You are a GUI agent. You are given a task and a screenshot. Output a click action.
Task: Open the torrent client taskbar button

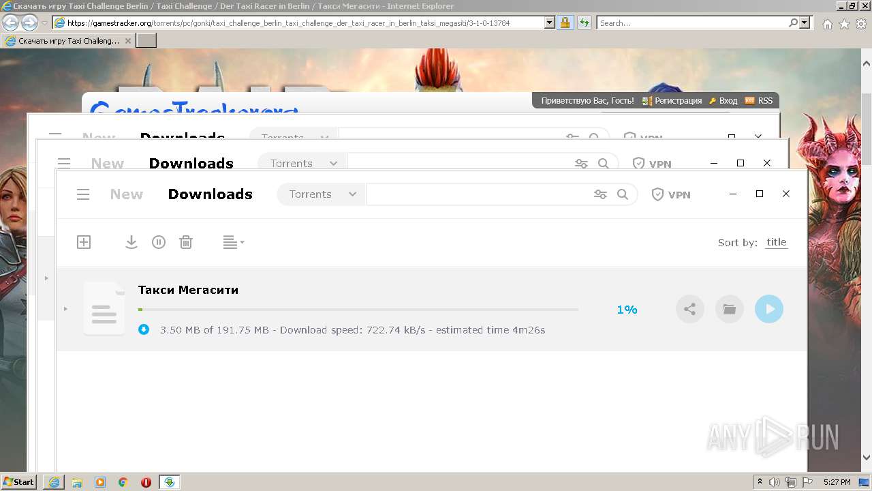pyautogui.click(x=170, y=482)
